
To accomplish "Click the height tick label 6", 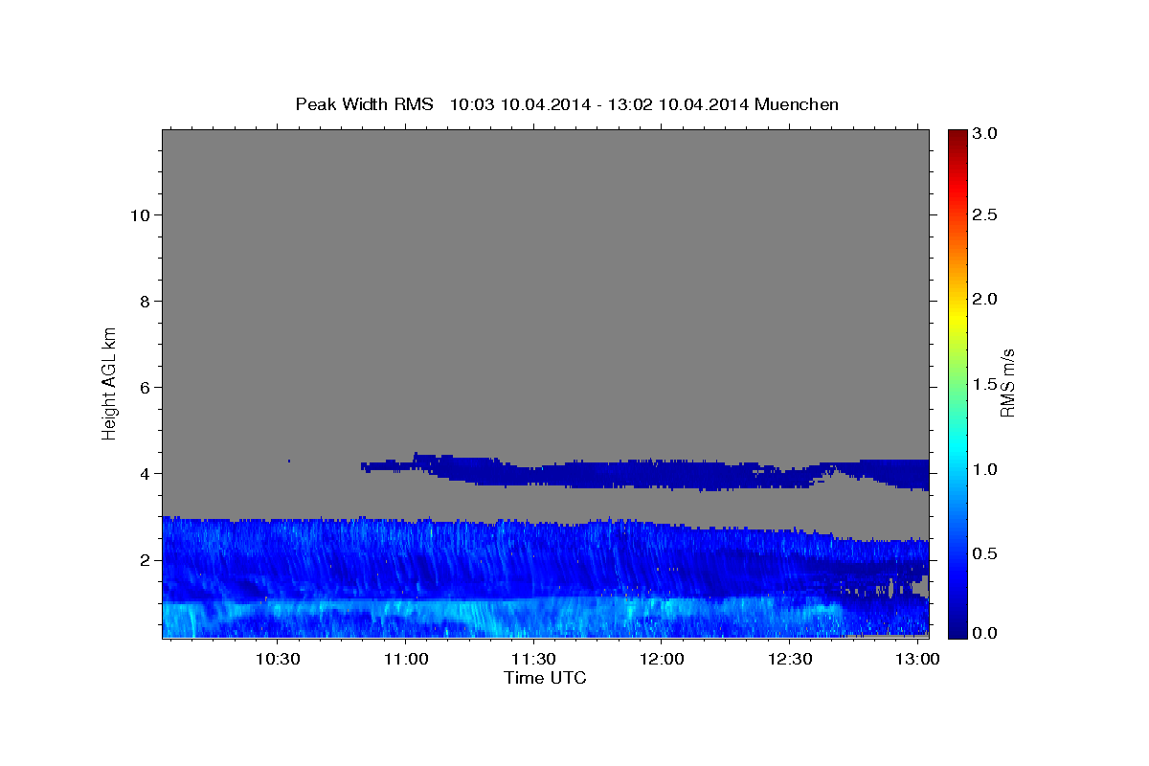I will click(x=144, y=387).
